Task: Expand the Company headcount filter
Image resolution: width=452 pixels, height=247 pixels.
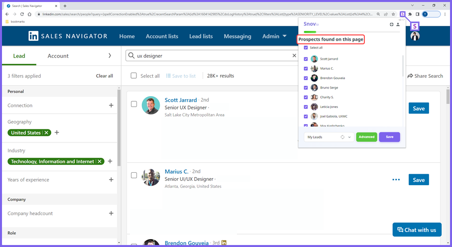Action: (111, 213)
